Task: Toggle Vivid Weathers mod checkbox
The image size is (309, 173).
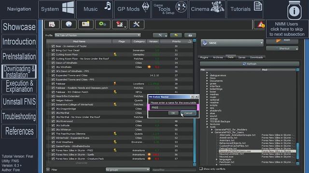Action: coord(53,142)
